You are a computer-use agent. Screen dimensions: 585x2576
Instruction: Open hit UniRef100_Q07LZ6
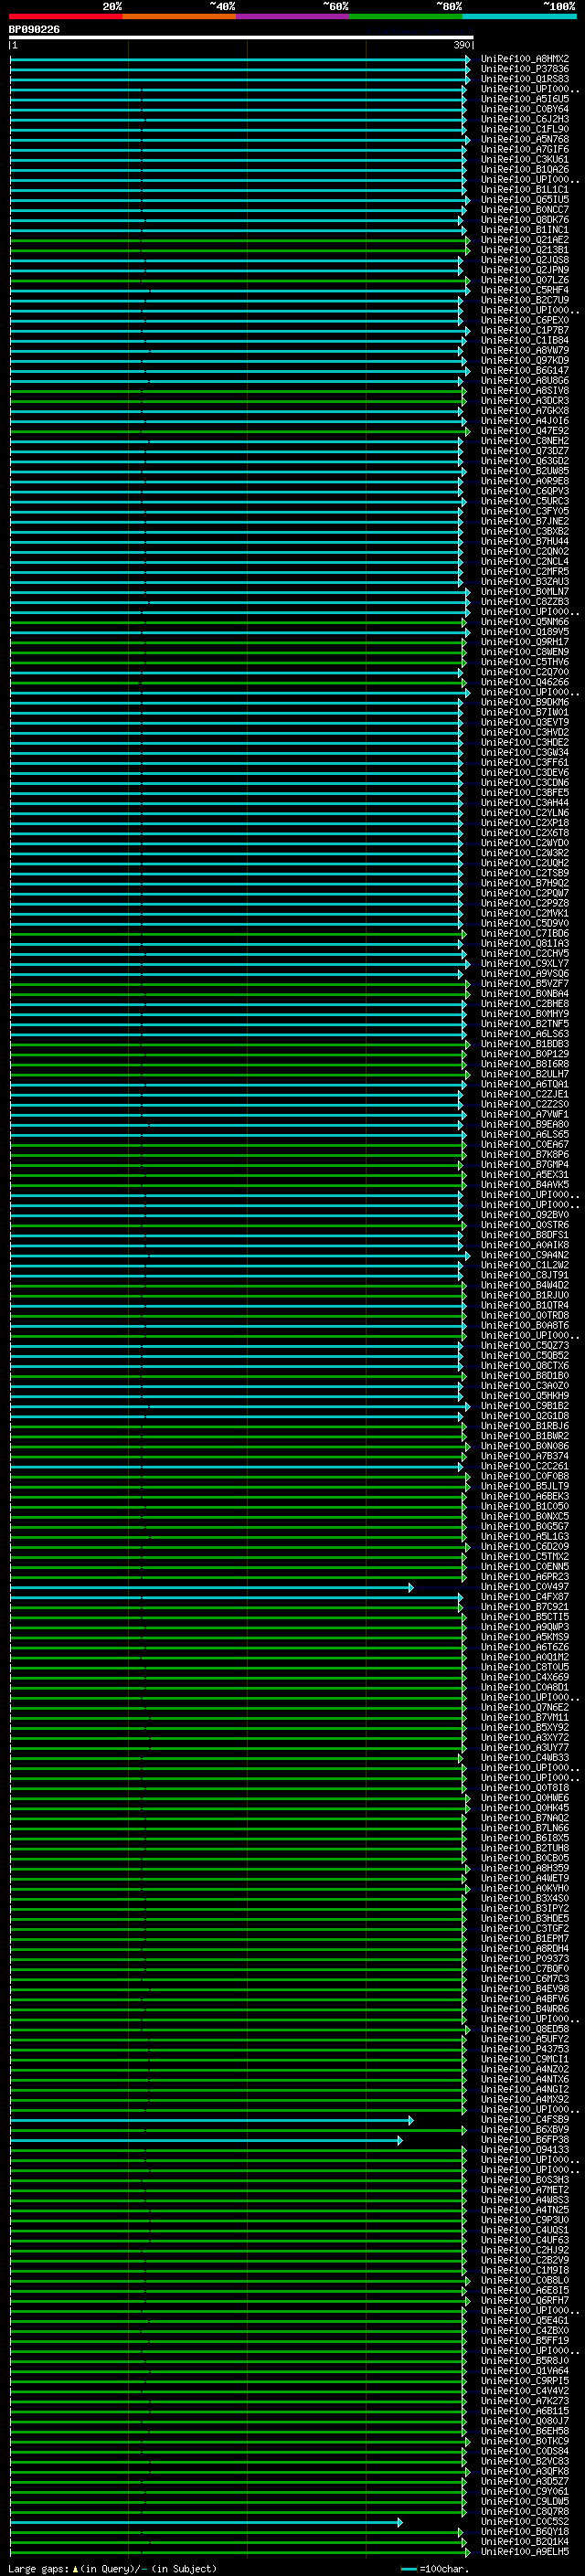point(525,280)
